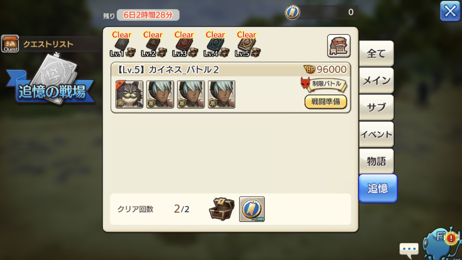Image resolution: width=462 pixels, height=260 pixels.
Task: Click the blue ticket reward item
Action: coord(252,209)
